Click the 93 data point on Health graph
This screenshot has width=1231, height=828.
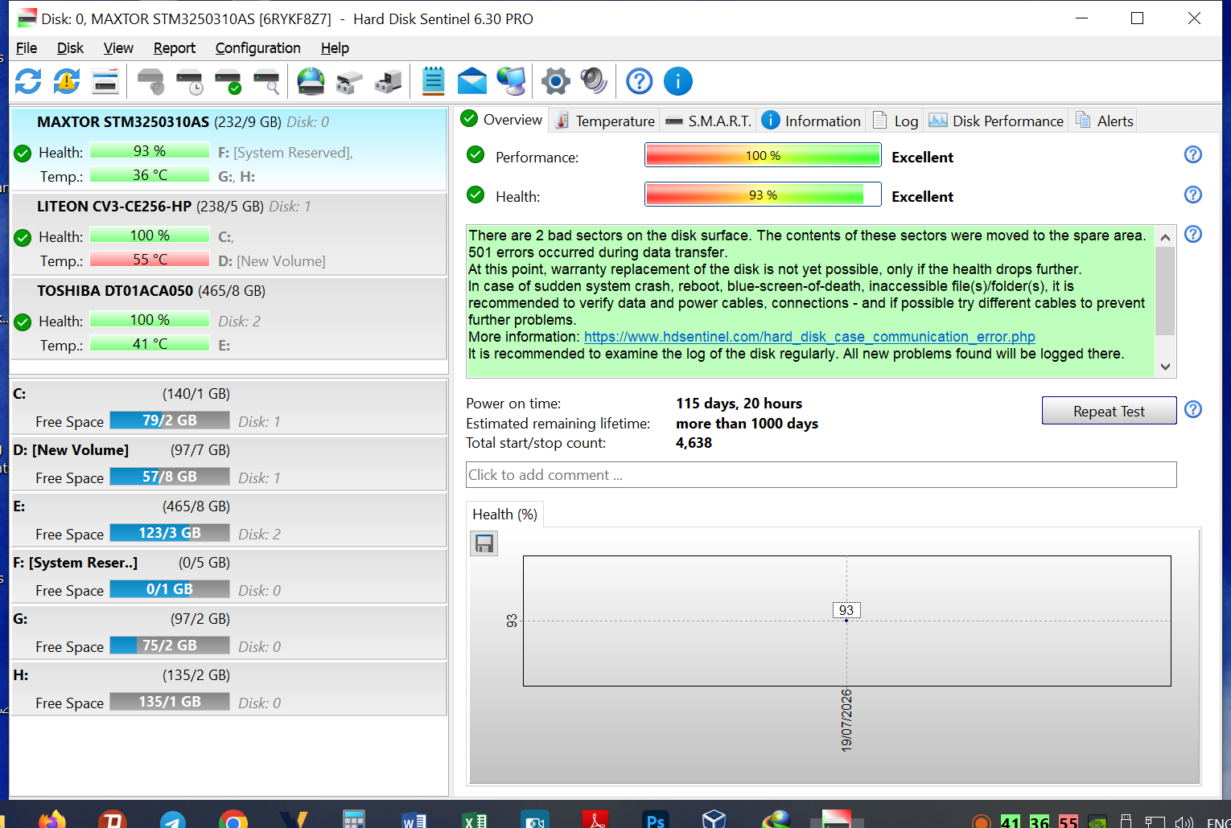tap(846, 620)
